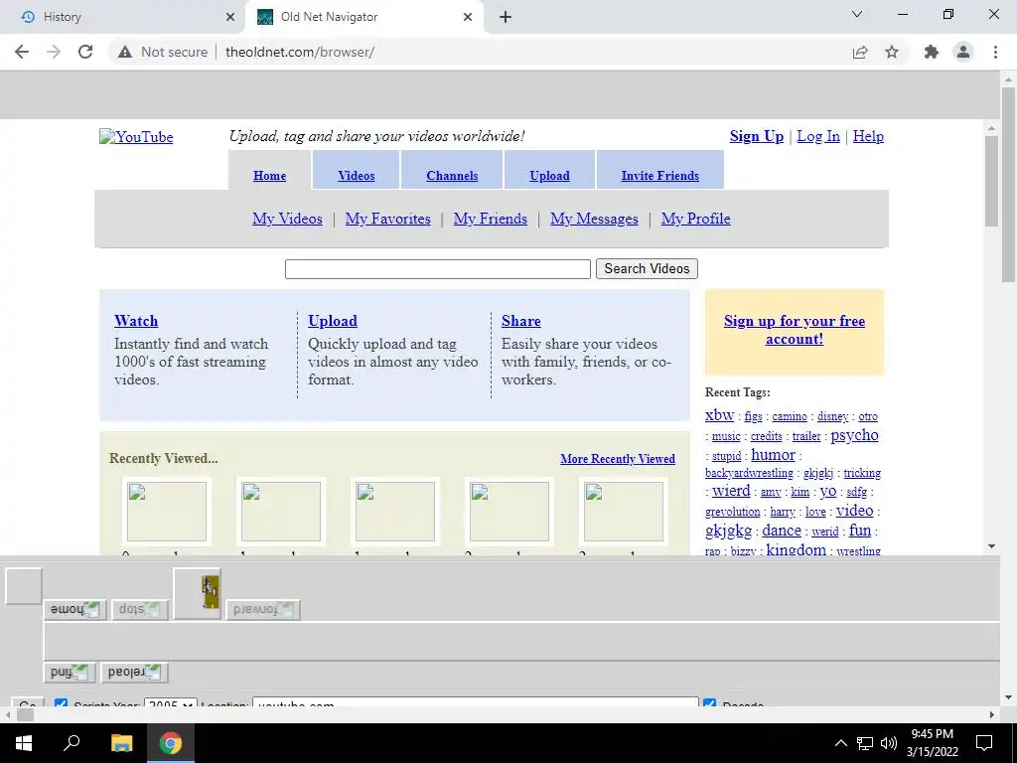
Task: Open the volume control in system tray
Action: click(889, 743)
